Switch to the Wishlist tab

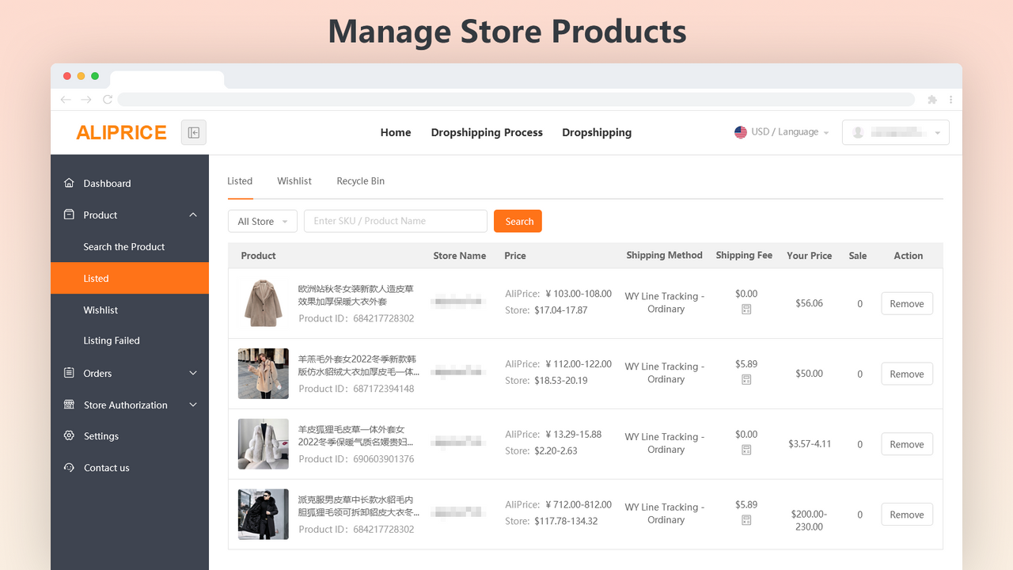(x=294, y=180)
